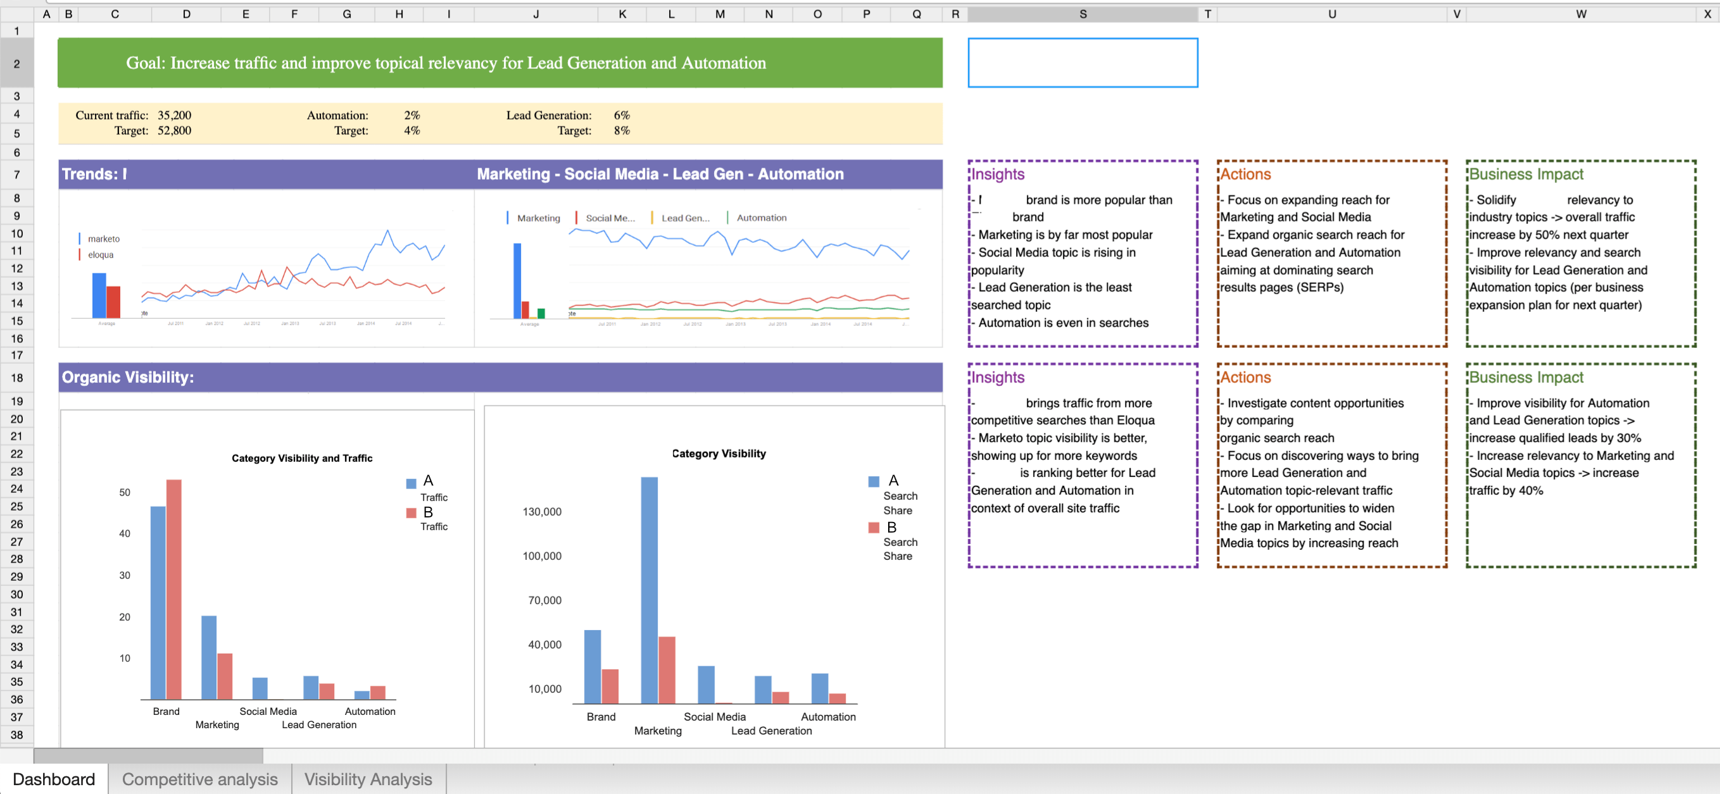This screenshot has height=794, width=1720.
Task: Click the horizontal scrollbar thumb
Action: pos(148,756)
